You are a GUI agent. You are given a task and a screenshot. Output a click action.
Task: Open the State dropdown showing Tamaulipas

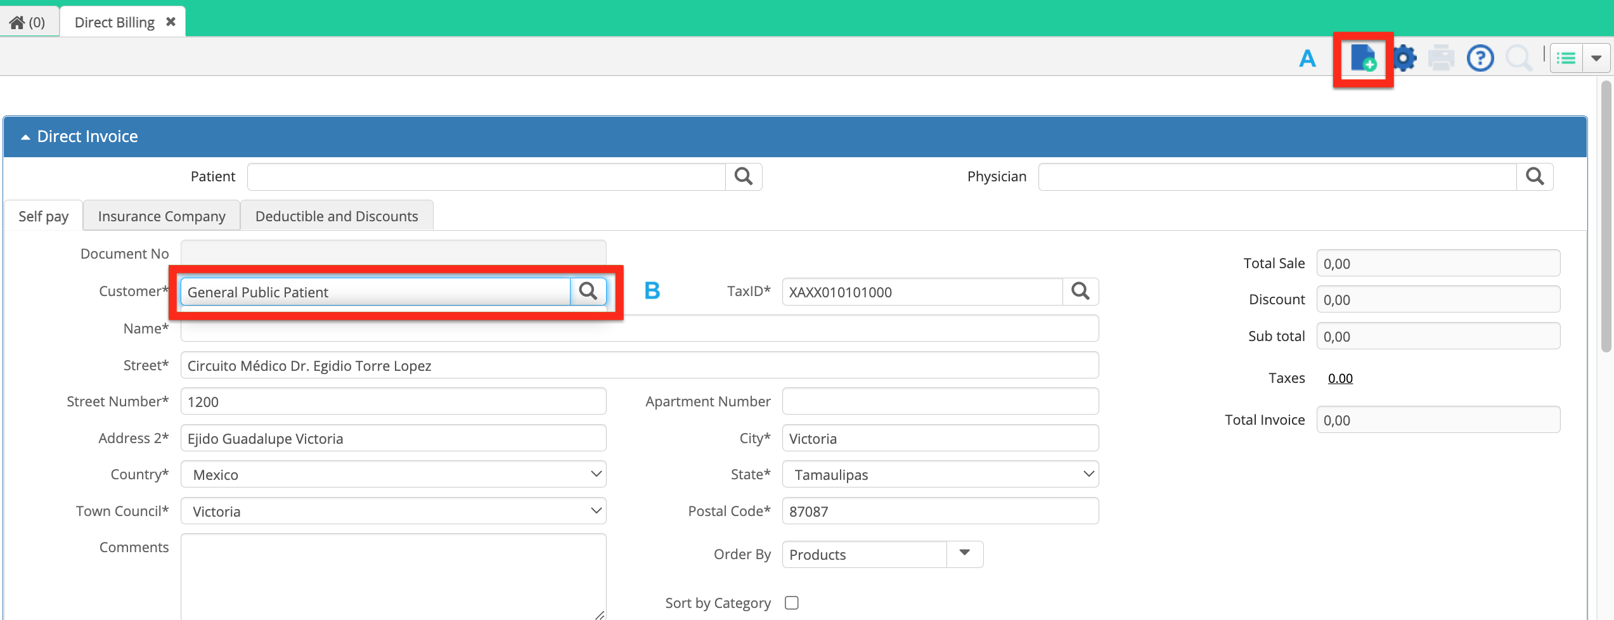(940, 474)
